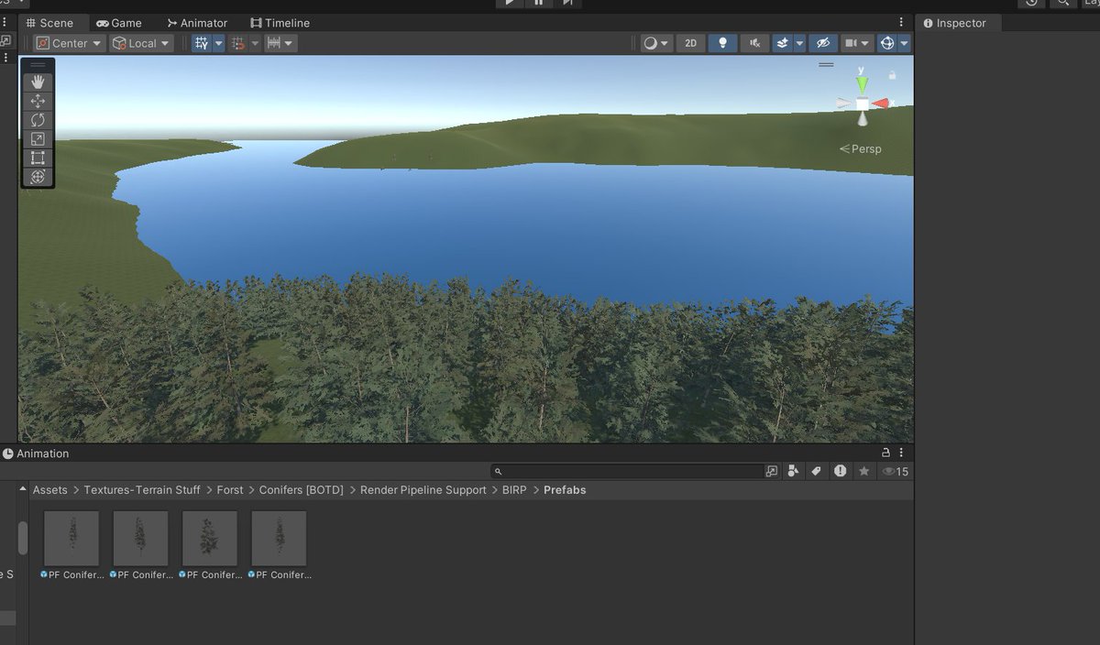Click the Pause button in top toolbar
1100x645 pixels.
coord(538,3)
